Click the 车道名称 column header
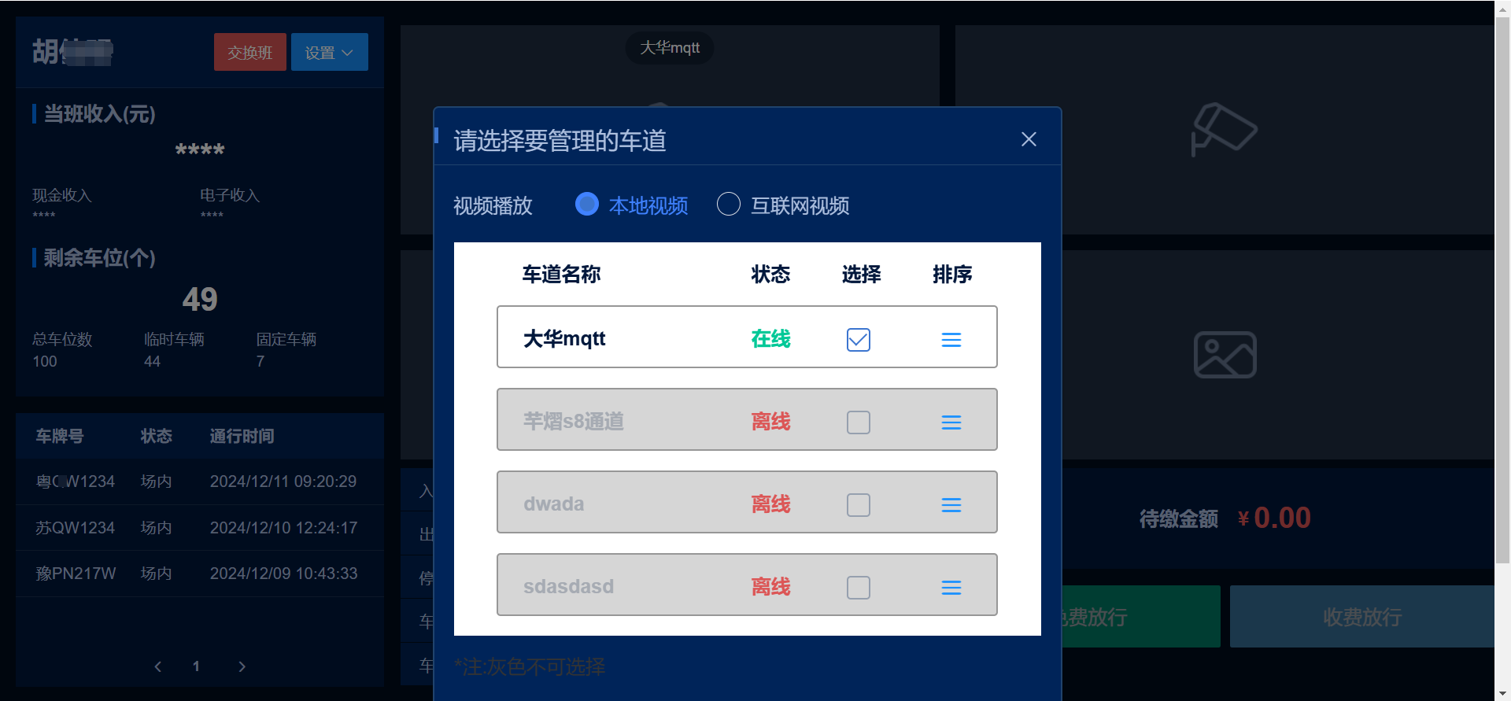Viewport: 1511px width, 701px height. coord(561,274)
